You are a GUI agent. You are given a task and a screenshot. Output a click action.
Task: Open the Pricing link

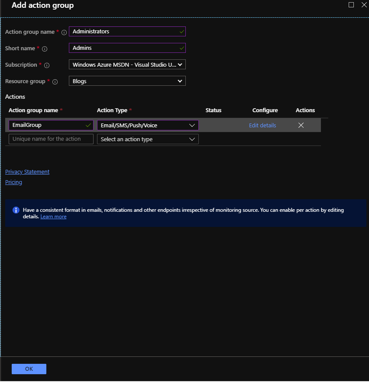13,182
